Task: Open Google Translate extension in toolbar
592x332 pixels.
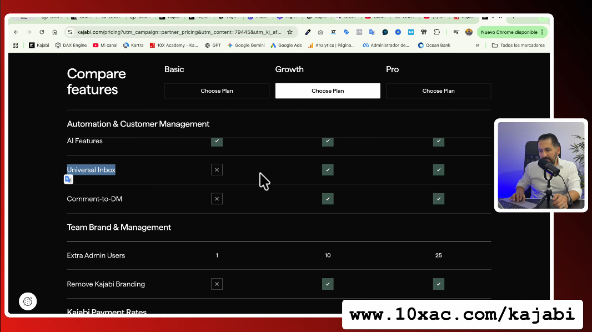Action: point(372,32)
